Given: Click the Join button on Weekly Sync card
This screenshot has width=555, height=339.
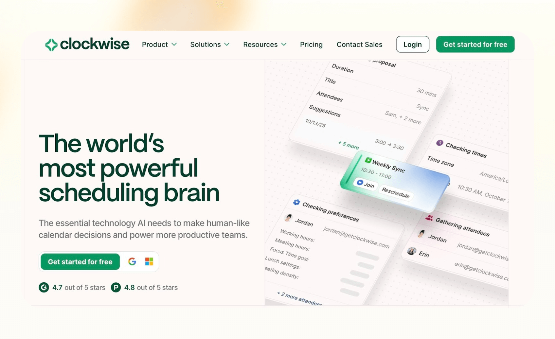Looking at the screenshot, I should pos(366,184).
